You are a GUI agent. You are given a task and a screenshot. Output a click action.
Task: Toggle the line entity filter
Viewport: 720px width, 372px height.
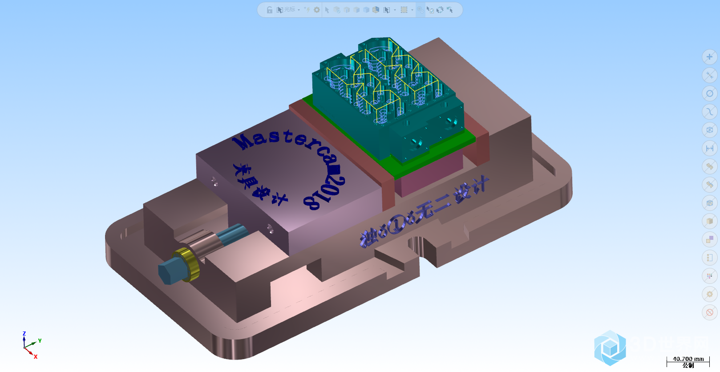click(710, 75)
